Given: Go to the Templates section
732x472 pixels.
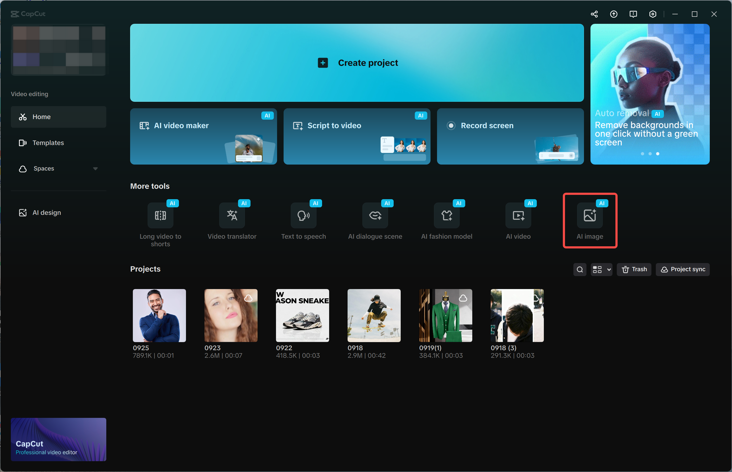Looking at the screenshot, I should point(48,143).
